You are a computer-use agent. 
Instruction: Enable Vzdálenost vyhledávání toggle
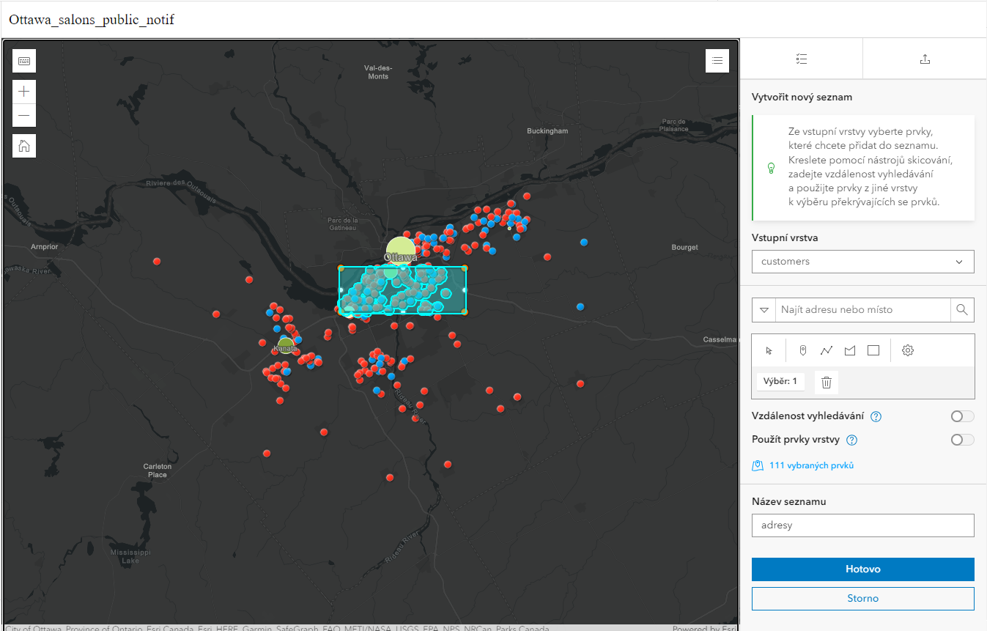pos(962,416)
